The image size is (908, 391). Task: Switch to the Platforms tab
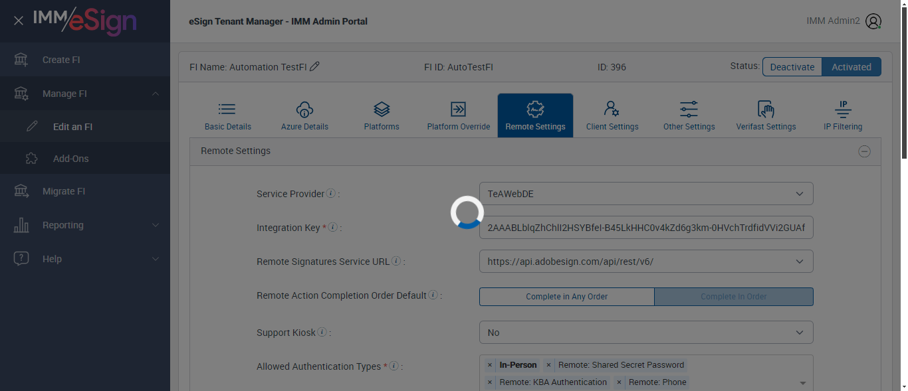click(x=382, y=116)
